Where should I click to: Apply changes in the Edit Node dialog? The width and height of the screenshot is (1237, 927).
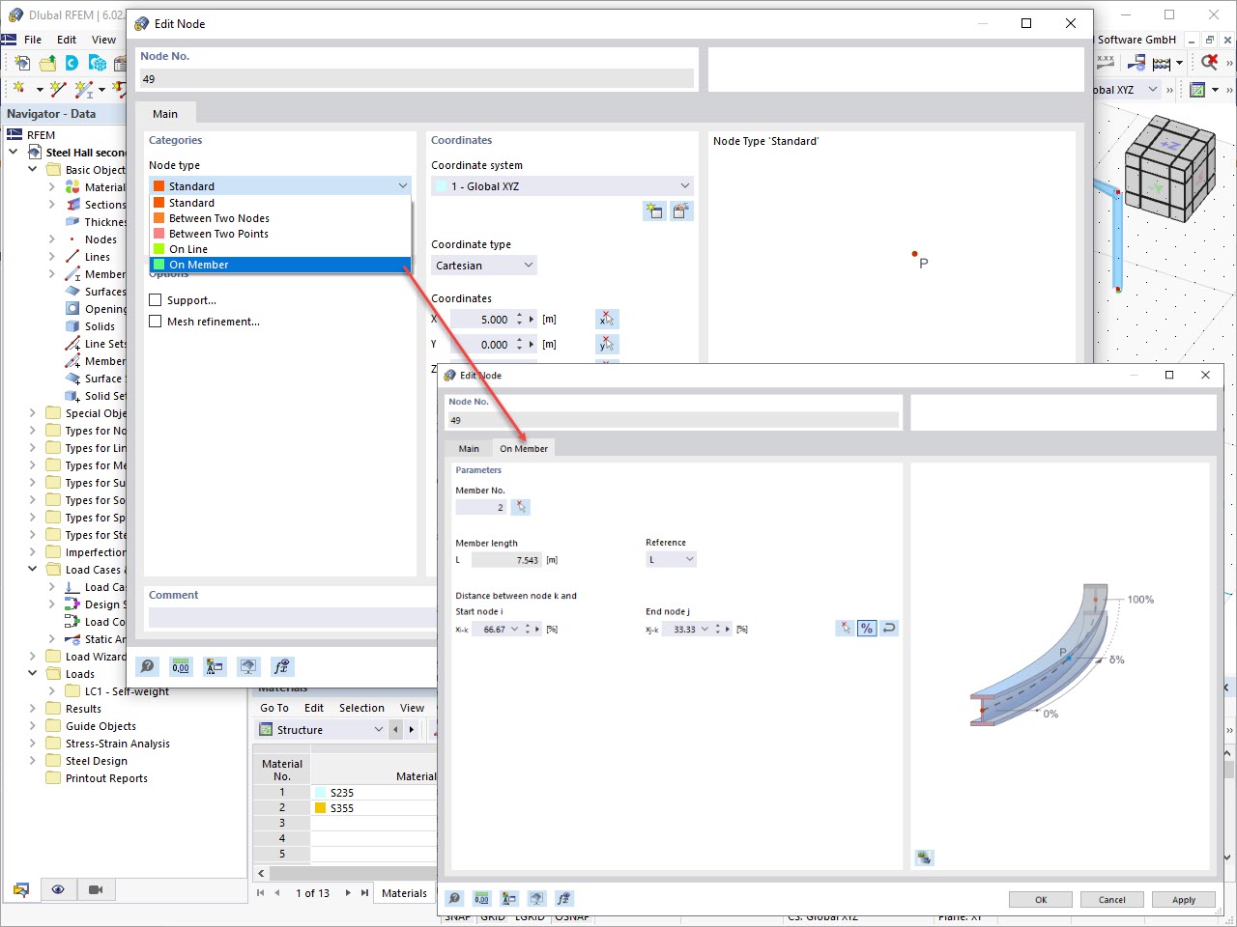click(1183, 899)
